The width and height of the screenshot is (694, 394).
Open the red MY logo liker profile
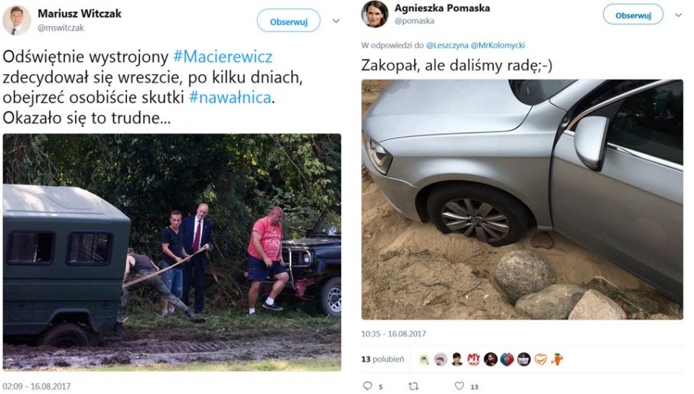click(474, 359)
